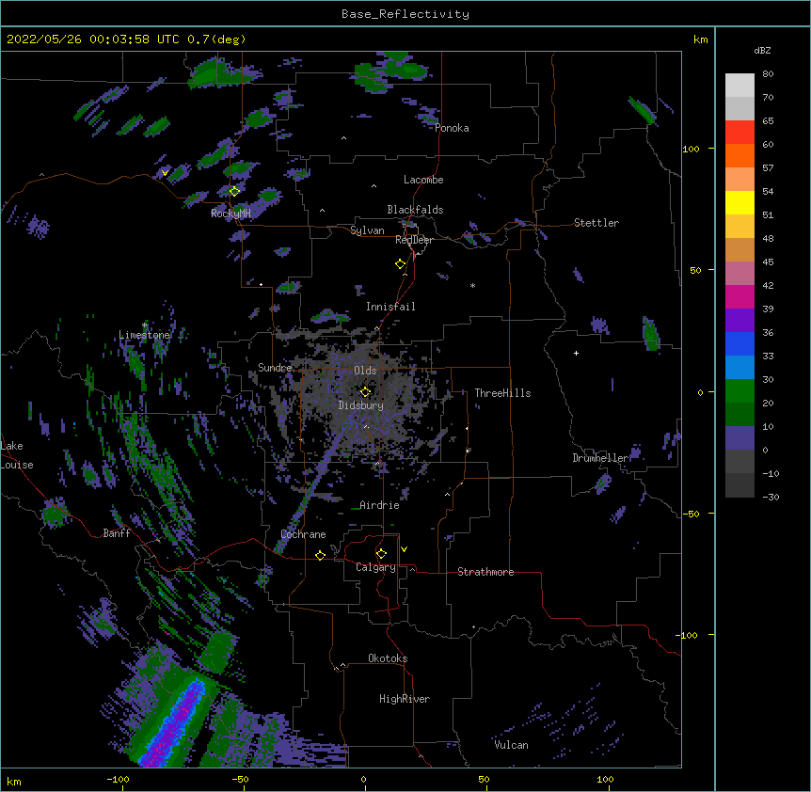Click the yellow marker southeast of Cochrane
This screenshot has width=811, height=792.
click(320, 555)
